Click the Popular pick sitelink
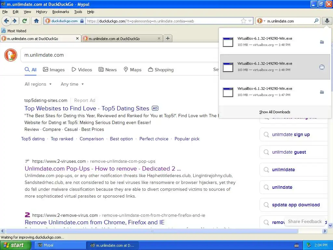 click(187, 139)
